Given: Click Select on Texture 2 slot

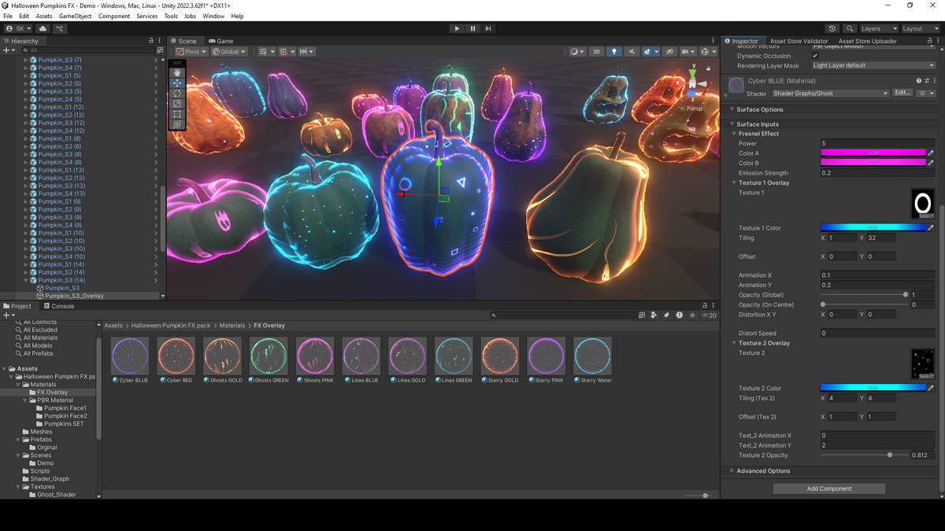Looking at the screenshot, I should click(925, 376).
